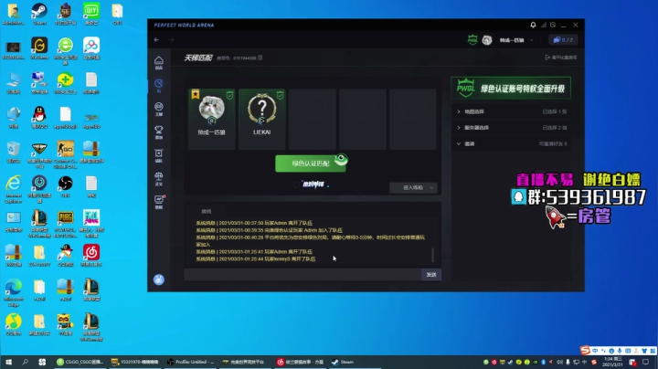Open the QQ penguin desktop icon
This screenshot has height=369, width=658.
(x=39, y=118)
